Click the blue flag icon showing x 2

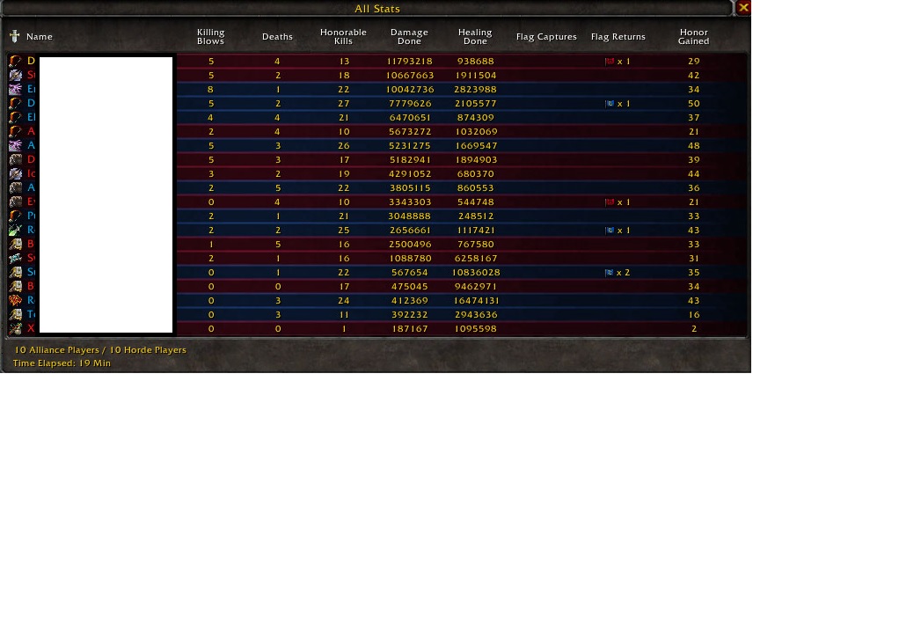point(610,273)
